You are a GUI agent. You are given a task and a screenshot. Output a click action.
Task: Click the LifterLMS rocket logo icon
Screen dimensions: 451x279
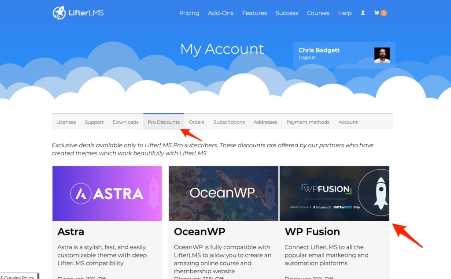tap(59, 13)
